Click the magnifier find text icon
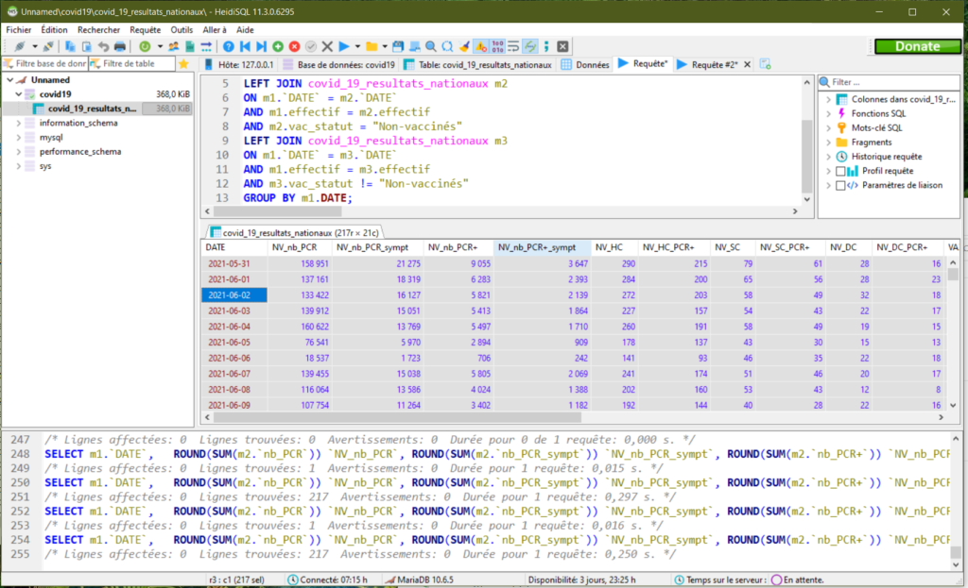The width and height of the screenshot is (968, 588). pos(431,46)
